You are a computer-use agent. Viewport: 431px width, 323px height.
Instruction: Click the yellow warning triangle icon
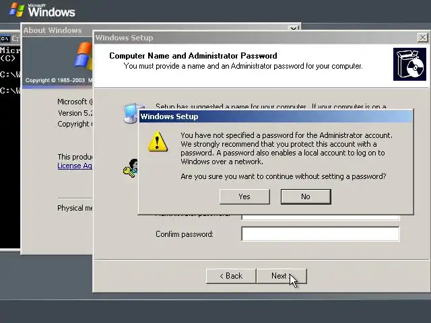(158, 141)
